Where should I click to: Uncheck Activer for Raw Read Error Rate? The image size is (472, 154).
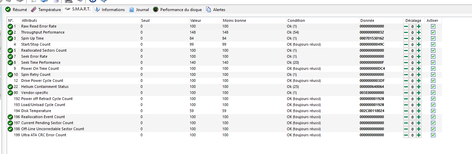pos(433,27)
